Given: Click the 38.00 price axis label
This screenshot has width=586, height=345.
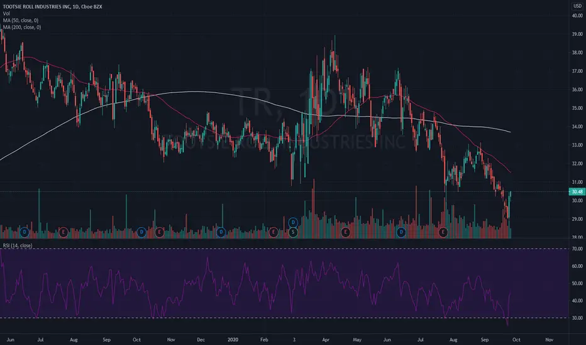Looking at the screenshot, I should pyautogui.click(x=577, y=53).
